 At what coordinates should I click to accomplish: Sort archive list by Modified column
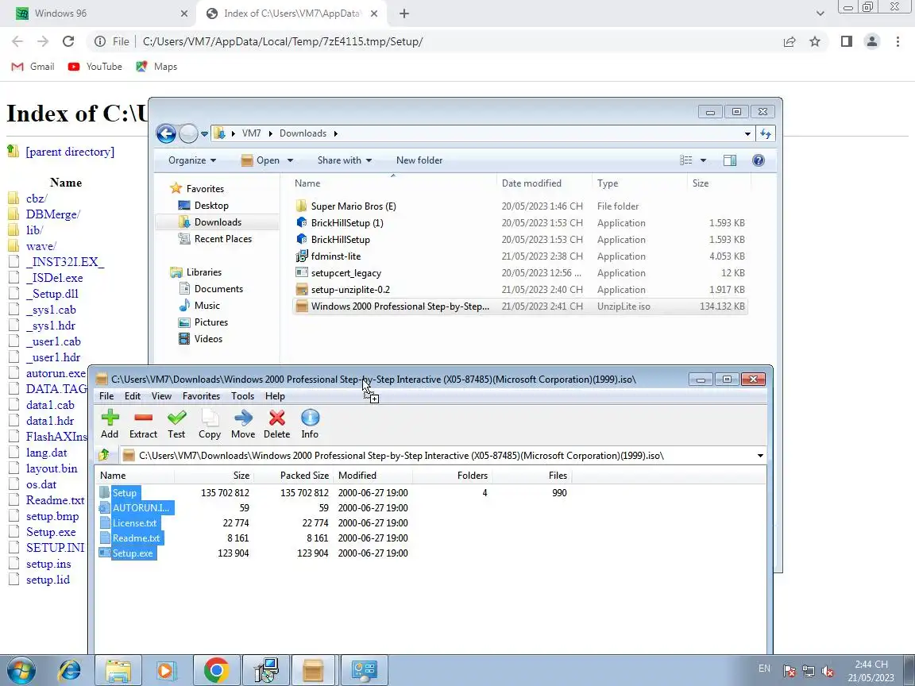(357, 476)
